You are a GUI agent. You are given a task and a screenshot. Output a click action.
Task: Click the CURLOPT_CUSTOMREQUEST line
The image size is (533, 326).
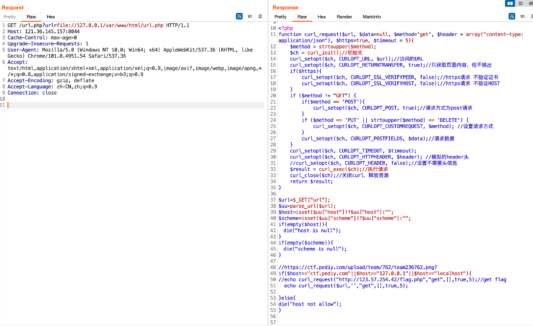403,126
